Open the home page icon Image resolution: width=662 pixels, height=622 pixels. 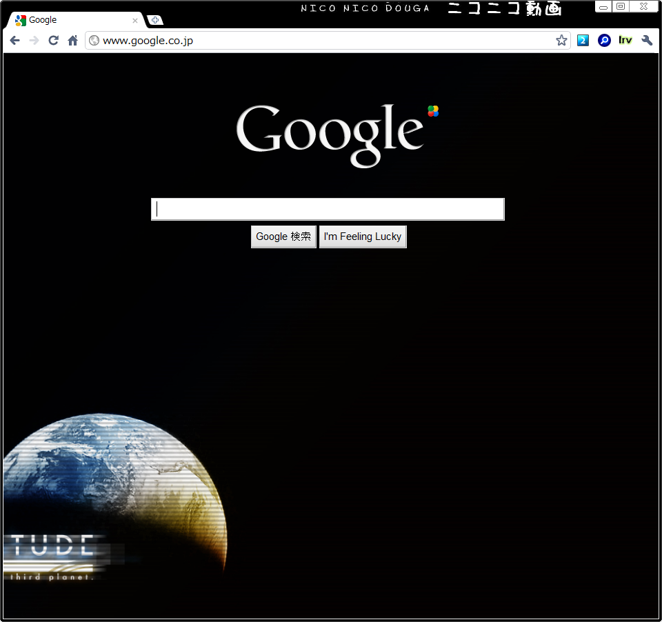pos(72,41)
